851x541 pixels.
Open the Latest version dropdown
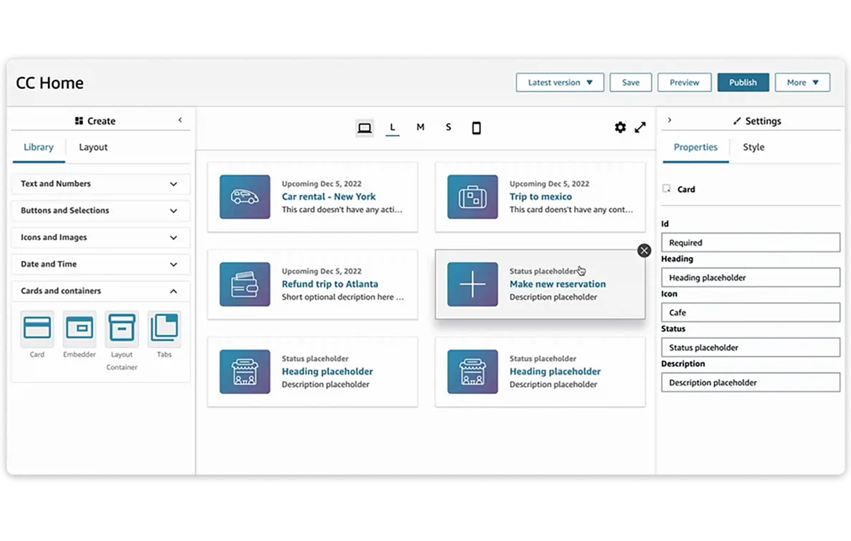coord(559,82)
